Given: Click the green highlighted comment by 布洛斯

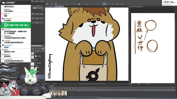Looking at the screenshot, I should (16, 25).
